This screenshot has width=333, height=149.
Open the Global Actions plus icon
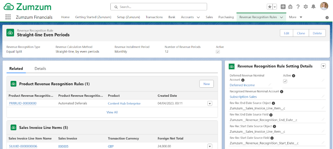point(283,7)
